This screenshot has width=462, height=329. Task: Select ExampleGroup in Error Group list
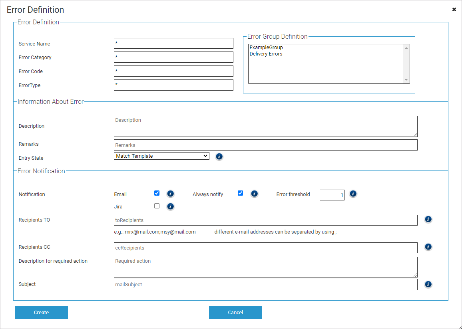coord(266,48)
